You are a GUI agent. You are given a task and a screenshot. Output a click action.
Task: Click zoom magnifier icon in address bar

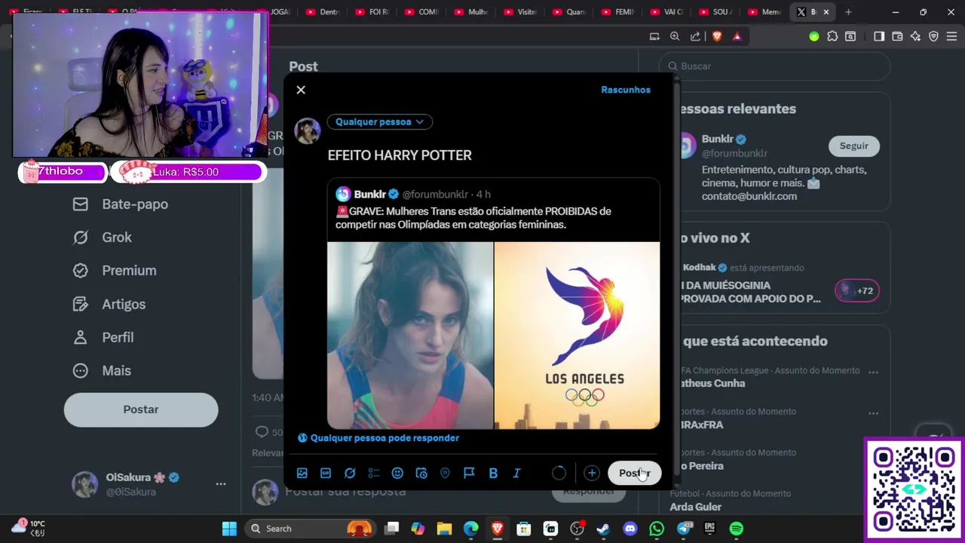point(675,36)
